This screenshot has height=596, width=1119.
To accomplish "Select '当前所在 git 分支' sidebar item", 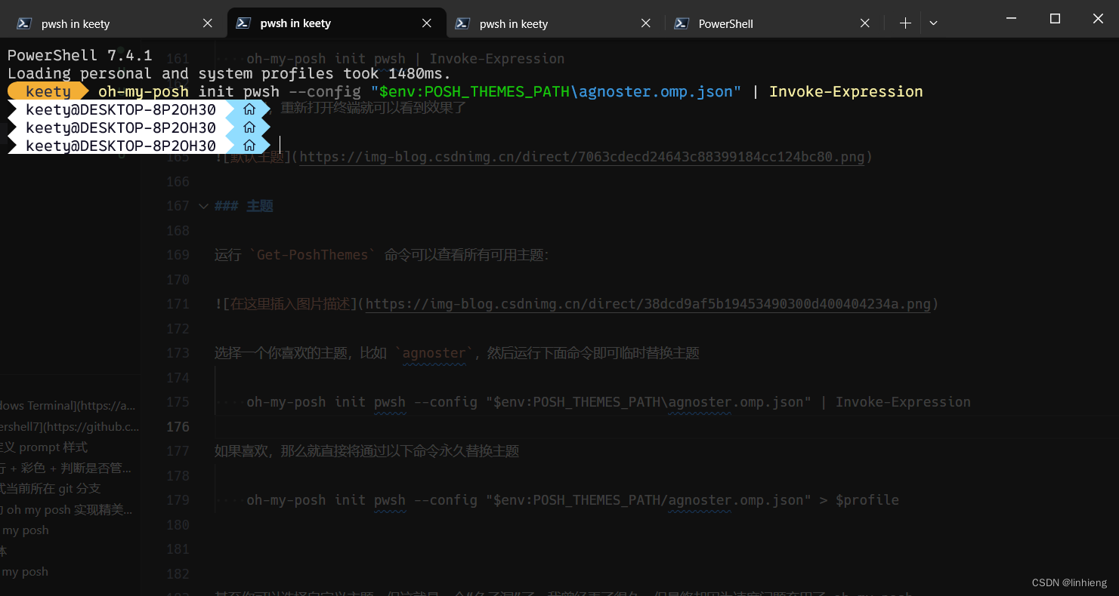I will pos(51,489).
